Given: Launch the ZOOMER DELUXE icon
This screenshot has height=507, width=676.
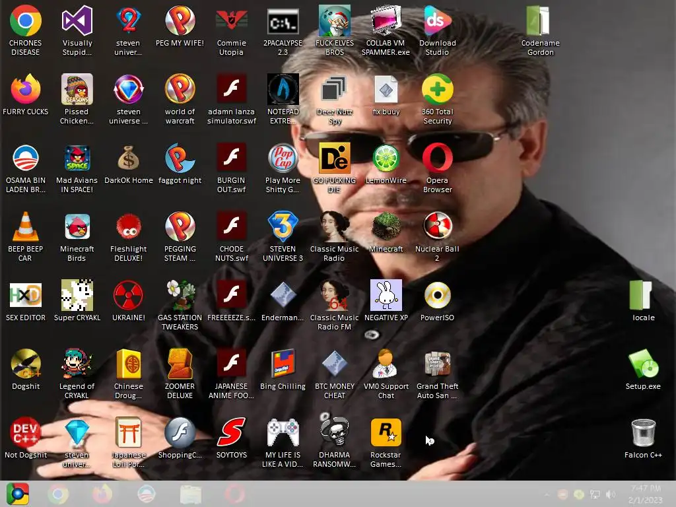Looking at the screenshot, I should 180,364.
